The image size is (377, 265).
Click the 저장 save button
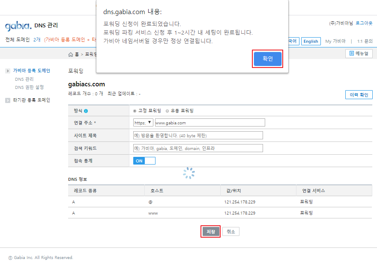pos(211,232)
